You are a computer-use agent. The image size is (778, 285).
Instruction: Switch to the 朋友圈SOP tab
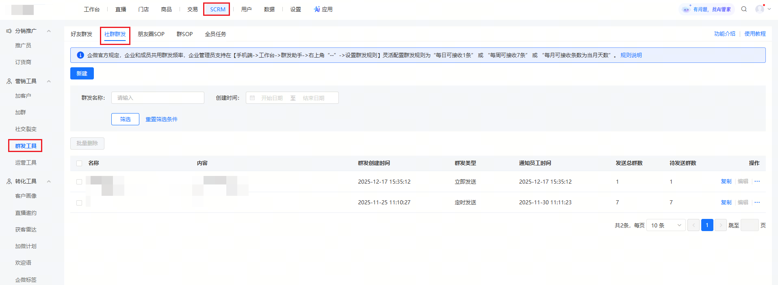click(x=151, y=34)
